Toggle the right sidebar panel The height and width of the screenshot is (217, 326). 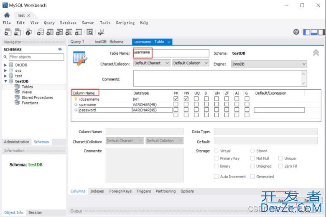(x=321, y=32)
